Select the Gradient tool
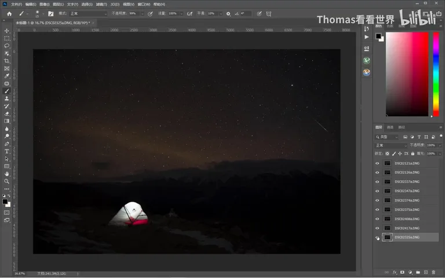The image size is (445, 278). [7, 121]
